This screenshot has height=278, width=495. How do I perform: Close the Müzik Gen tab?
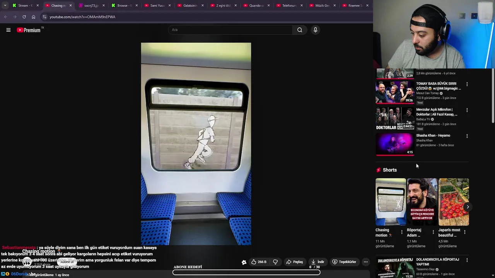(334, 5)
